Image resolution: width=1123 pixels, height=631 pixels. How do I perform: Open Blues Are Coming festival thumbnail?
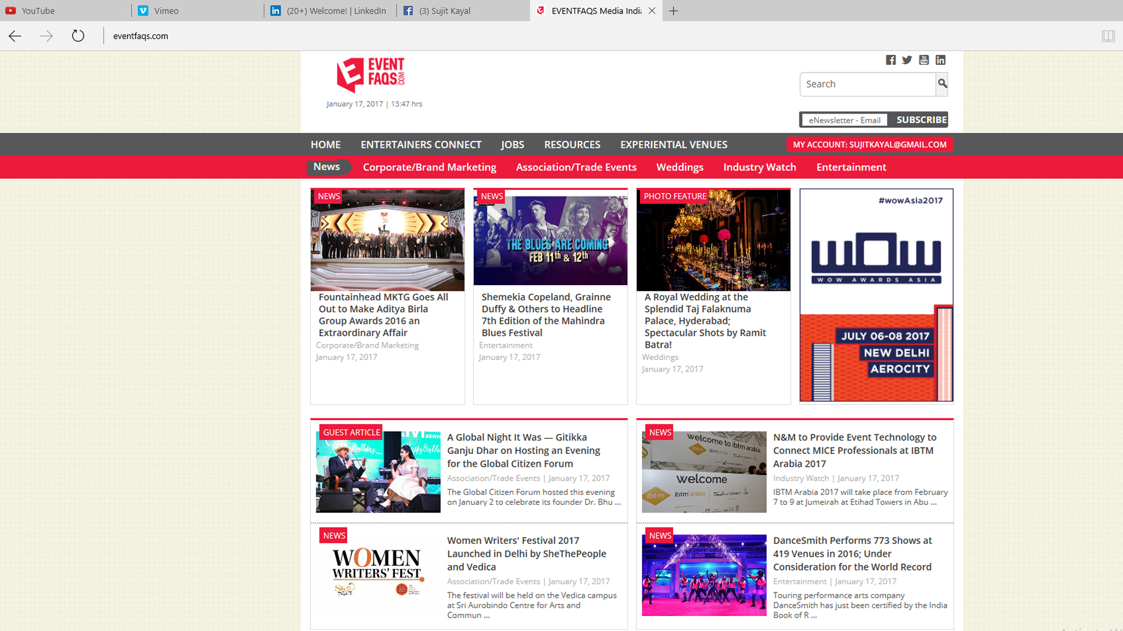550,240
